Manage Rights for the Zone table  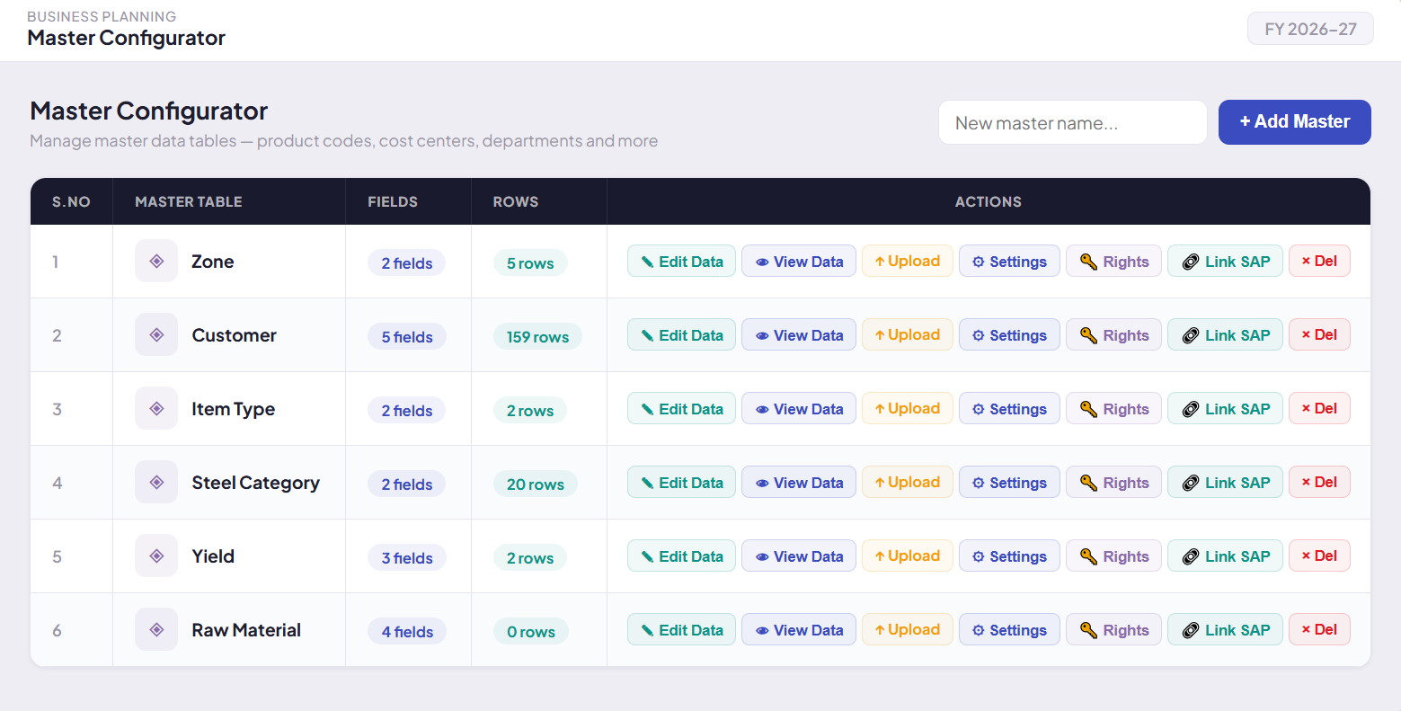coord(1113,262)
